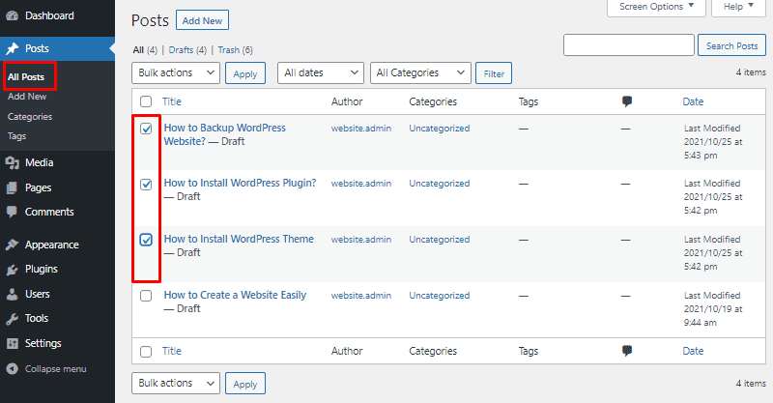
Task: Sort by Date in table header
Action: point(693,101)
